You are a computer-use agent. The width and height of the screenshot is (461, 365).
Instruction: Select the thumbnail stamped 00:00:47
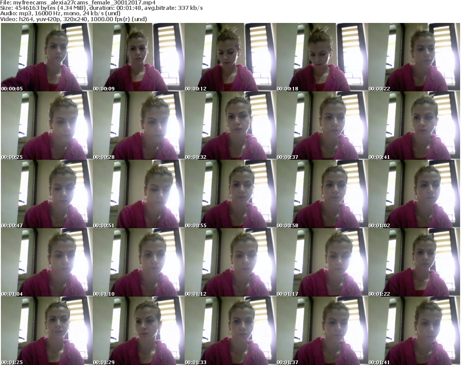pos(46,194)
